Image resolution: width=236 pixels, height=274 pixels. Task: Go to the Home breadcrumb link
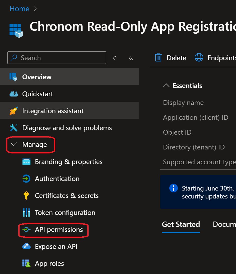19,9
